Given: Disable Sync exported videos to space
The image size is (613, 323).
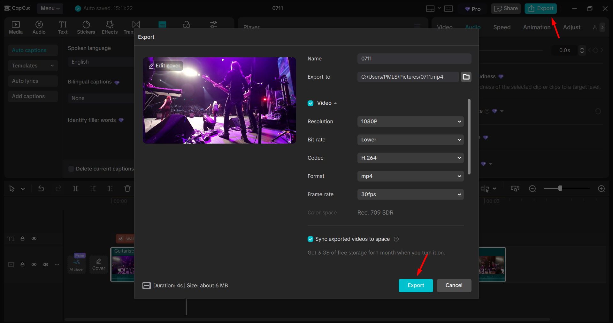Looking at the screenshot, I should (x=310, y=239).
